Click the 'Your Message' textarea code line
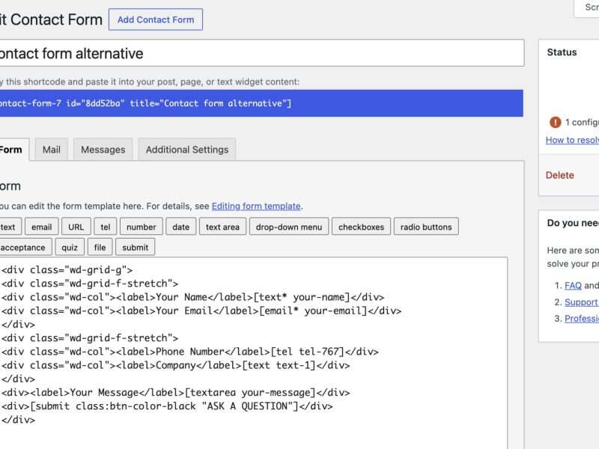Viewport: 599px width, 449px height. 176,392
